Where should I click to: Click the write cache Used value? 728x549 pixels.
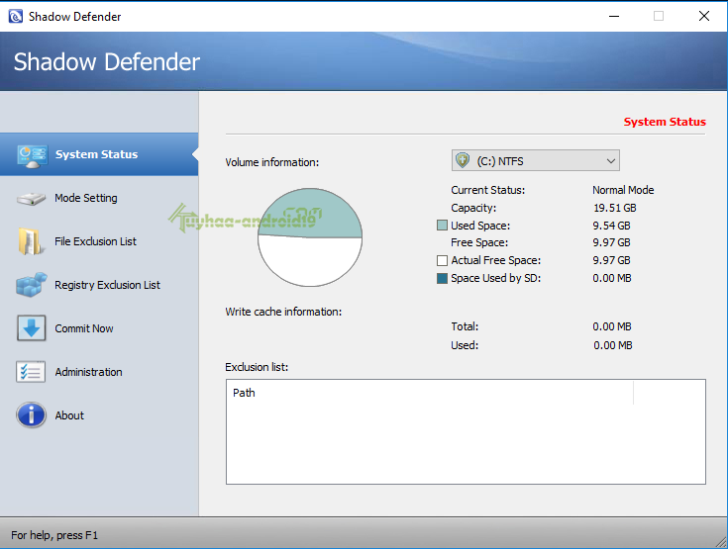[613, 345]
